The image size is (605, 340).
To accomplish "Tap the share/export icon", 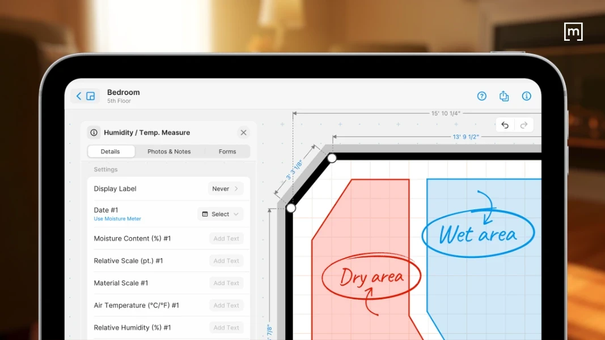I will 504,96.
